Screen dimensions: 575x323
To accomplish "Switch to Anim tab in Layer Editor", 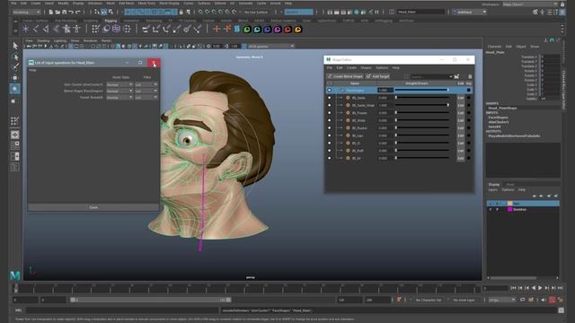I will 509,184.
